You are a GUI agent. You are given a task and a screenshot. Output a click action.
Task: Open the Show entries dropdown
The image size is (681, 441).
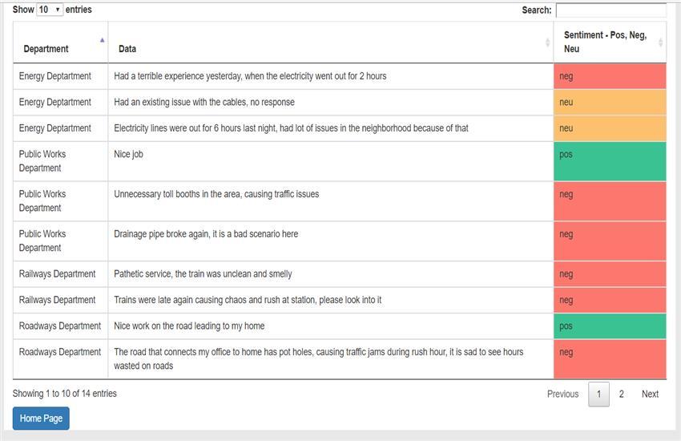pos(50,10)
